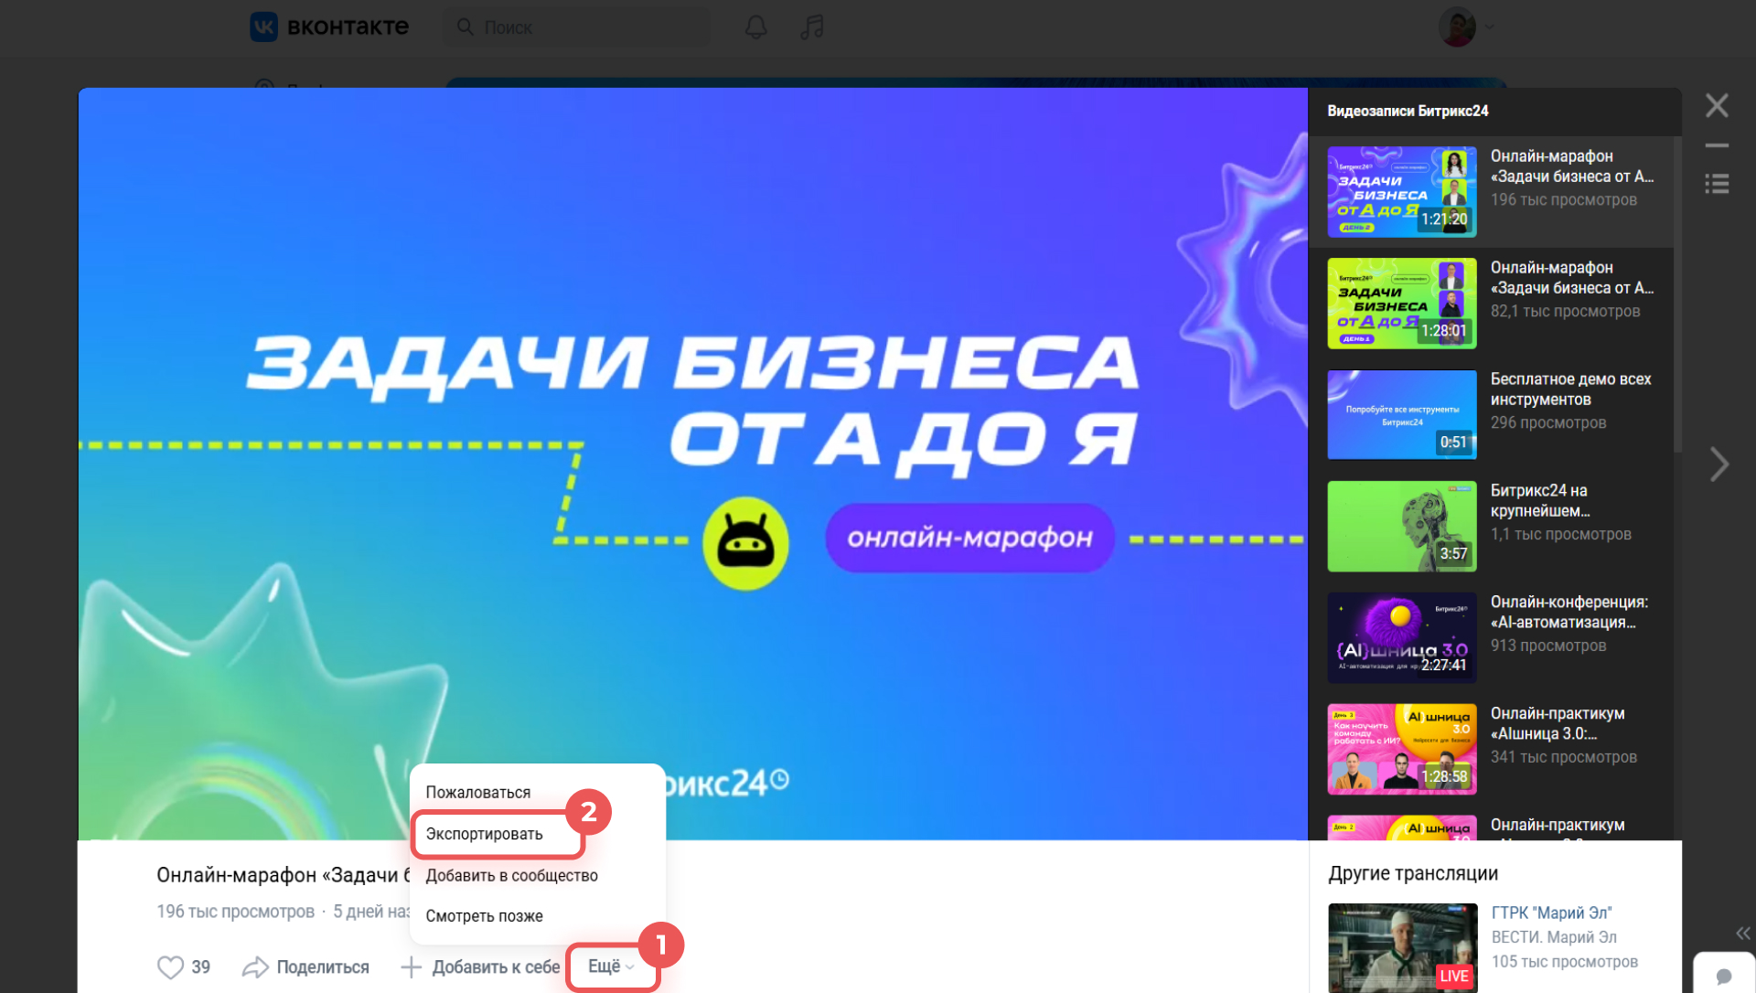The height and width of the screenshot is (993, 1756).
Task: Open the ГТРК "Марий Эл" link
Action: 1551,913
